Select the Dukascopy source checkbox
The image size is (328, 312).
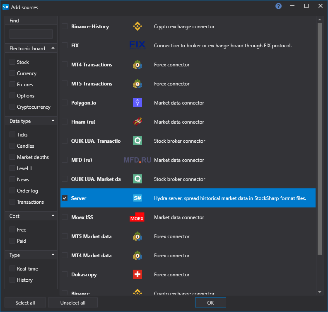pos(65,274)
